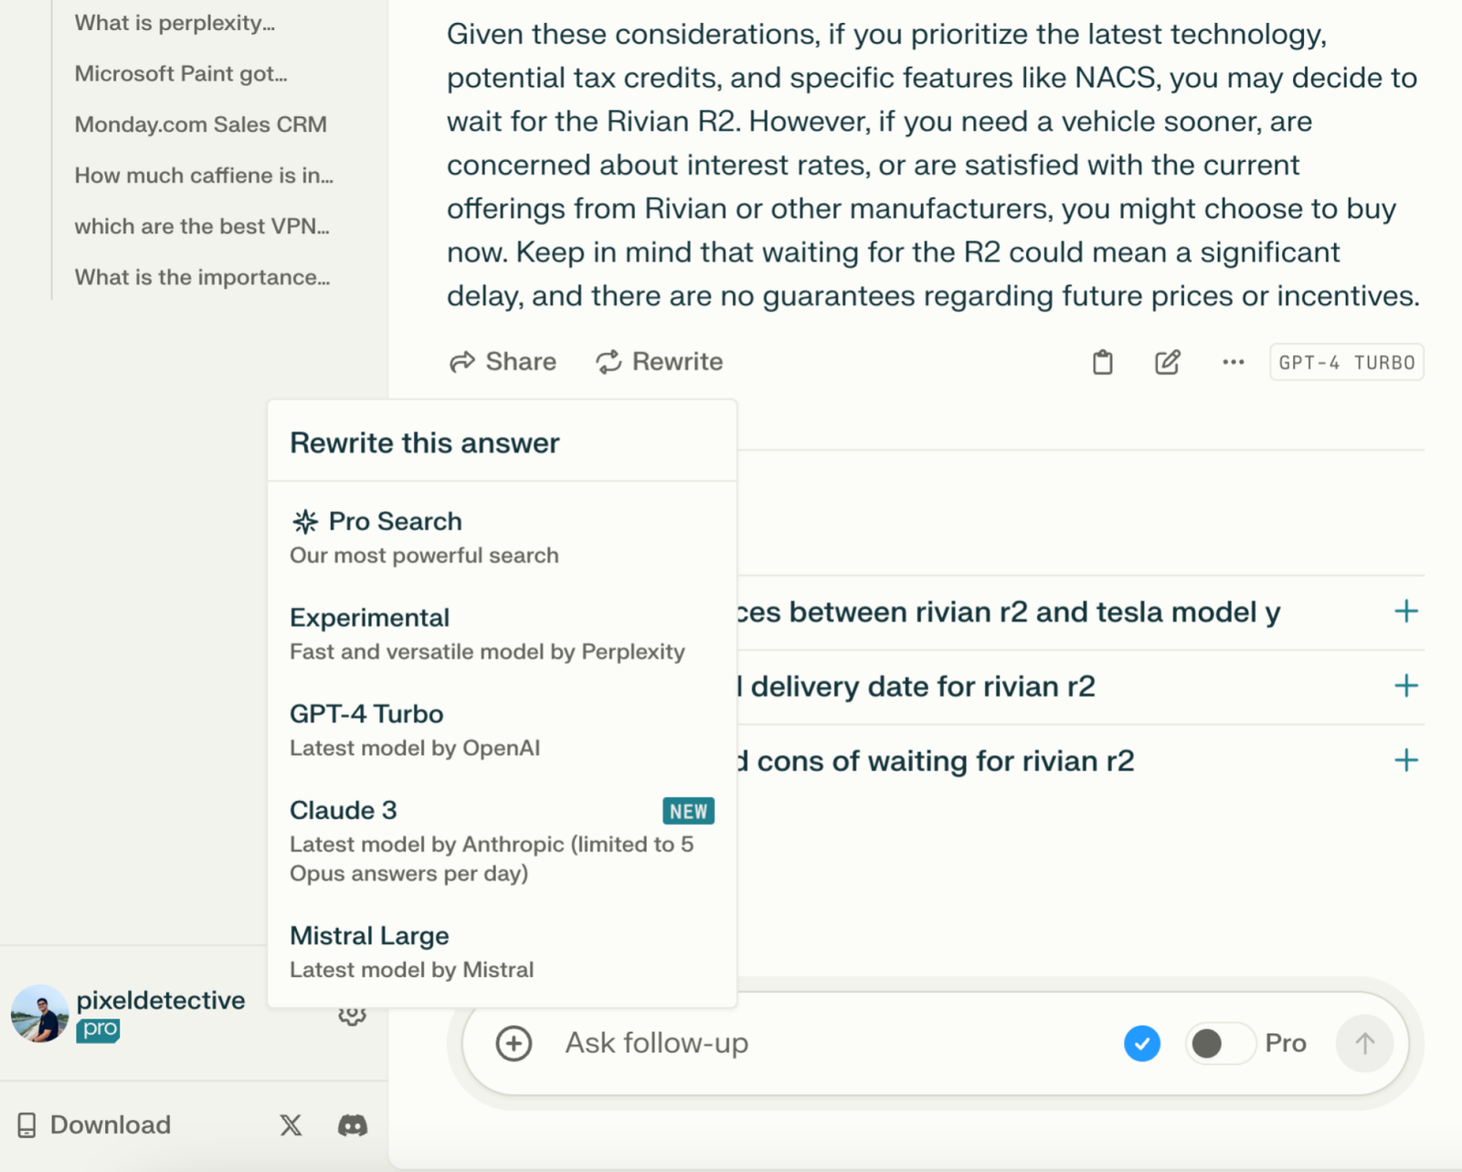
Task: Toggle the Pro switch
Action: click(1220, 1043)
